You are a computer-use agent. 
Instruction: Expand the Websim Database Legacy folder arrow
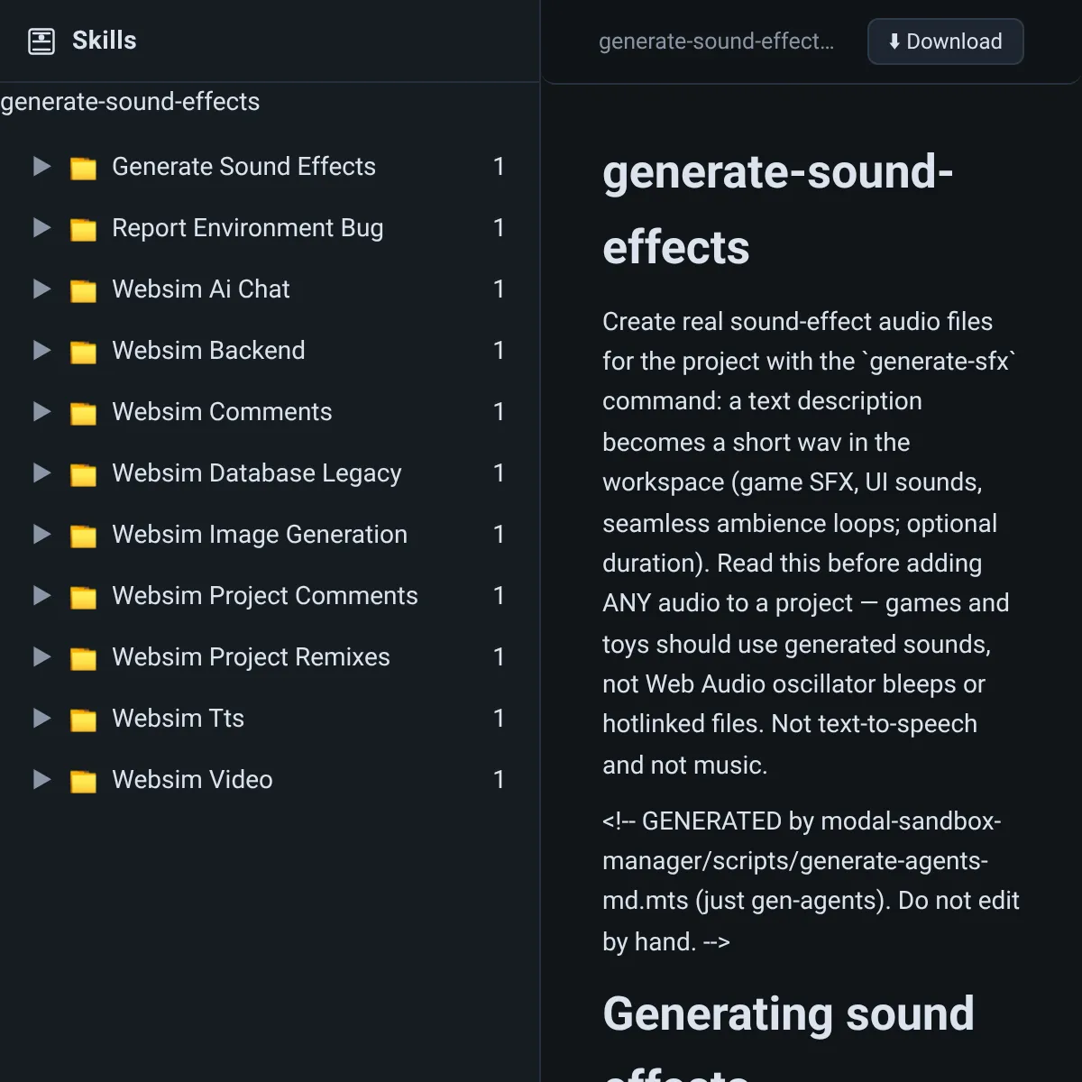click(x=41, y=472)
